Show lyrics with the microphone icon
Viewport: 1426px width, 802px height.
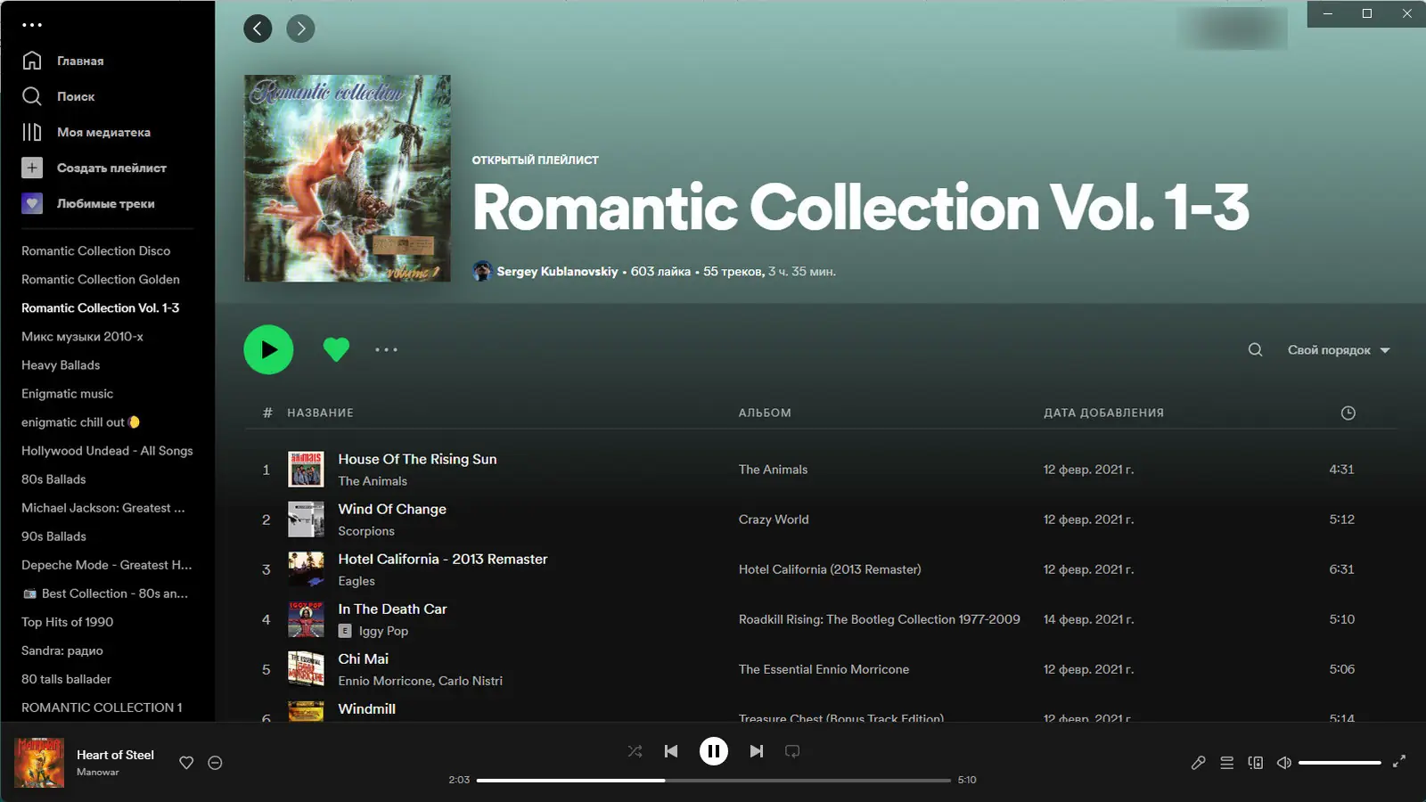click(x=1198, y=763)
